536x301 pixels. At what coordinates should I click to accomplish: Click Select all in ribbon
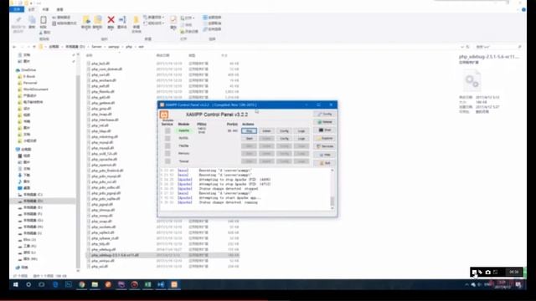(x=212, y=17)
